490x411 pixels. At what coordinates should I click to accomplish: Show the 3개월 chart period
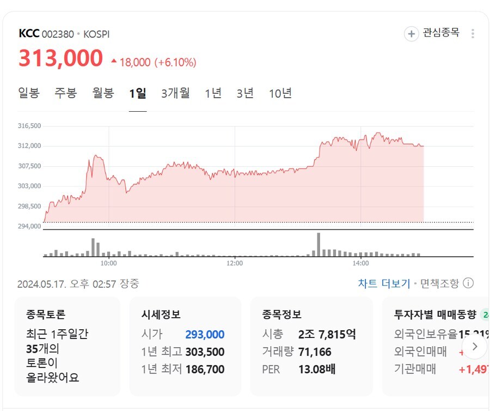coord(175,93)
